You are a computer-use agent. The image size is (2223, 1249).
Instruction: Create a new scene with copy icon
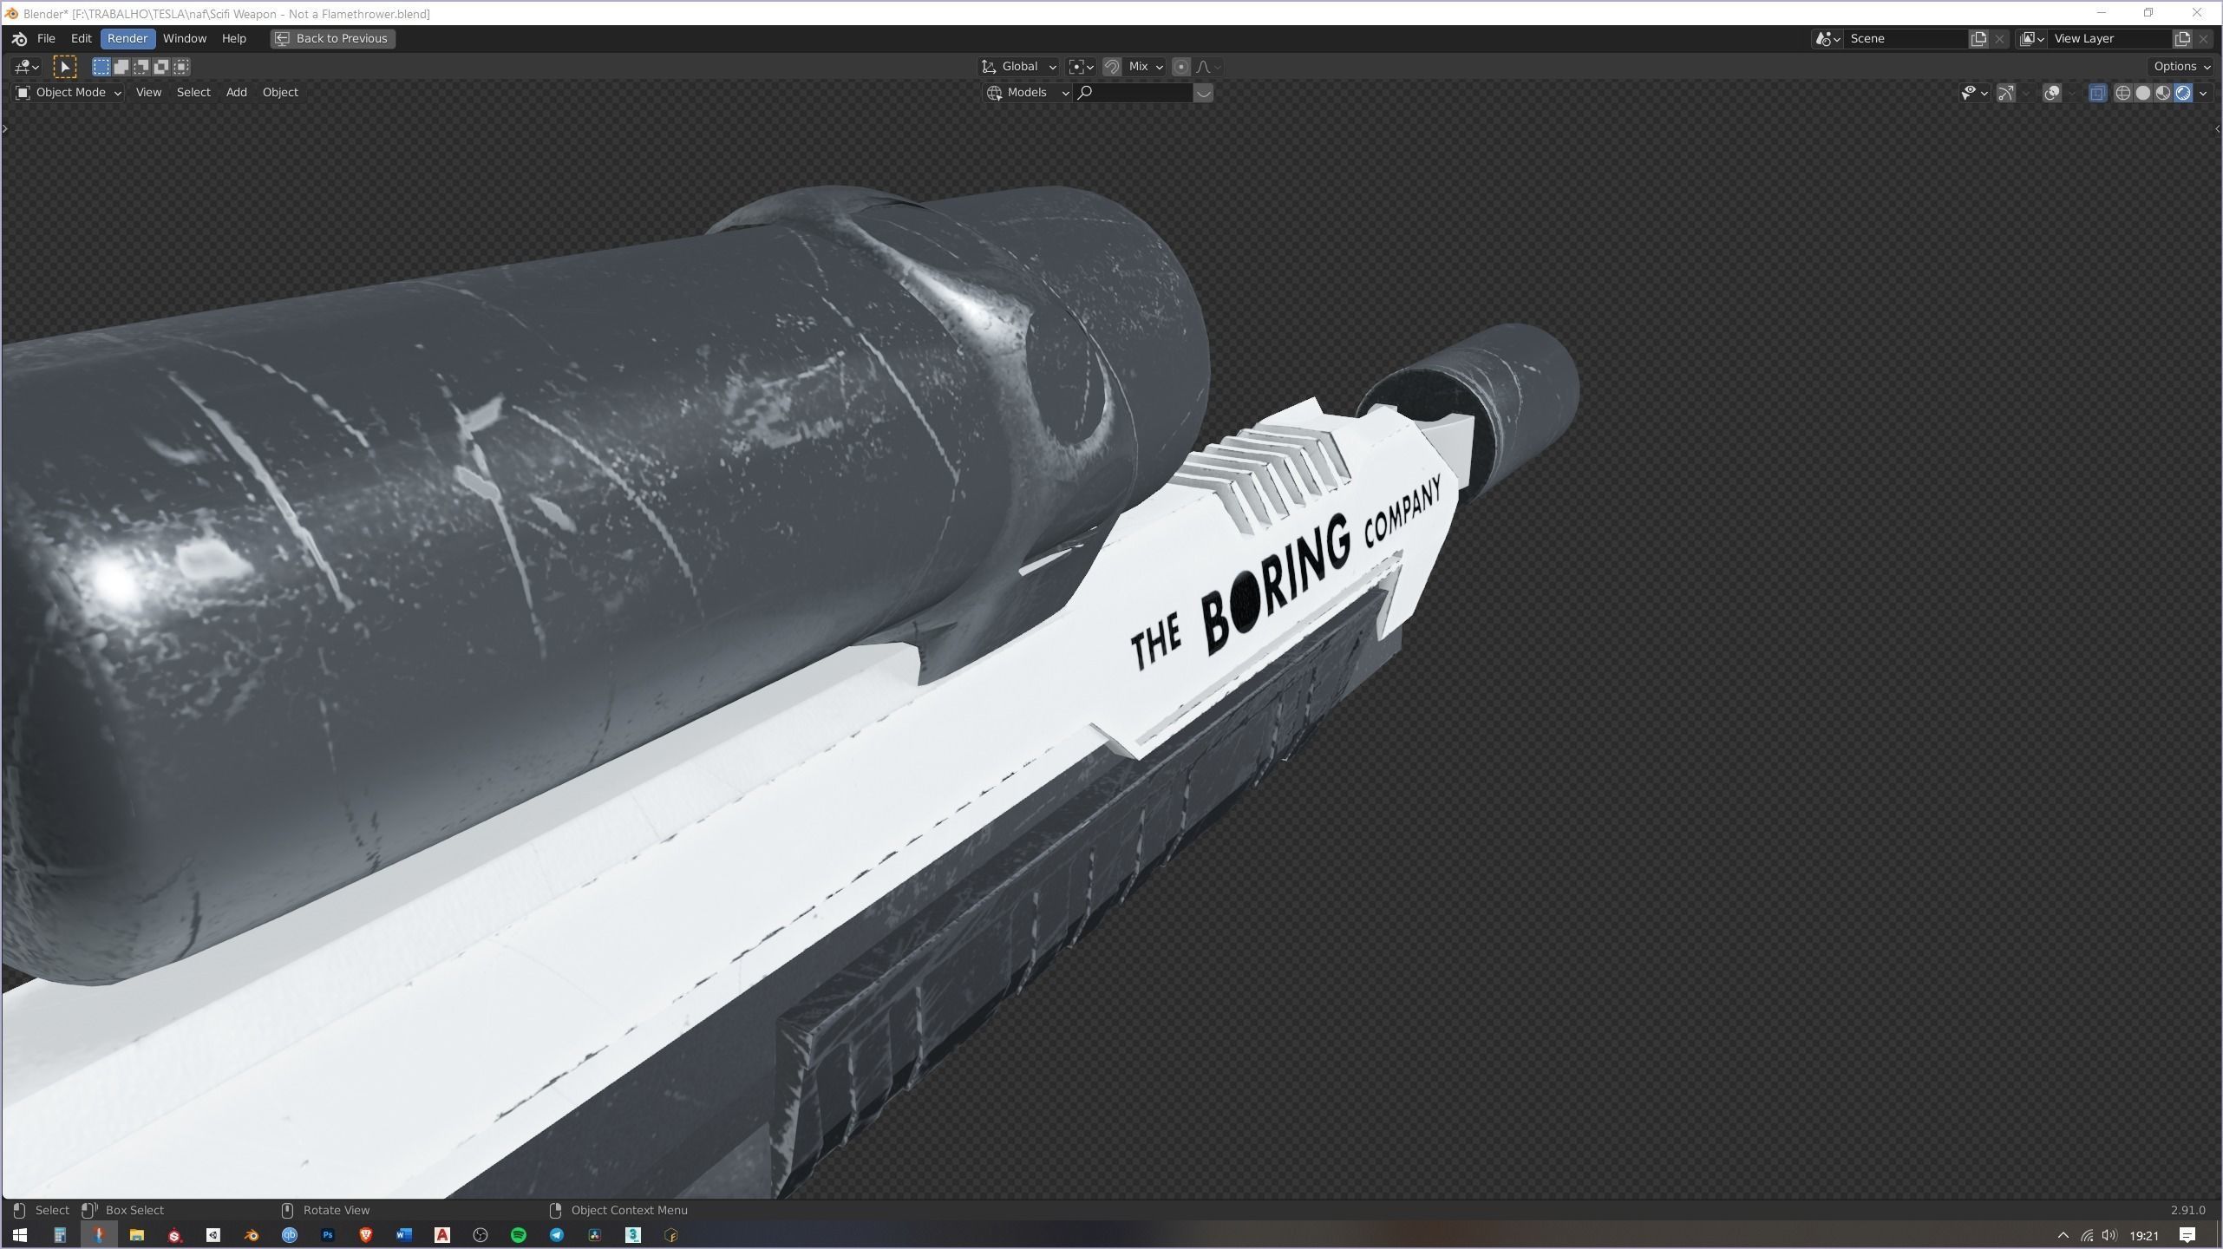1978,39
